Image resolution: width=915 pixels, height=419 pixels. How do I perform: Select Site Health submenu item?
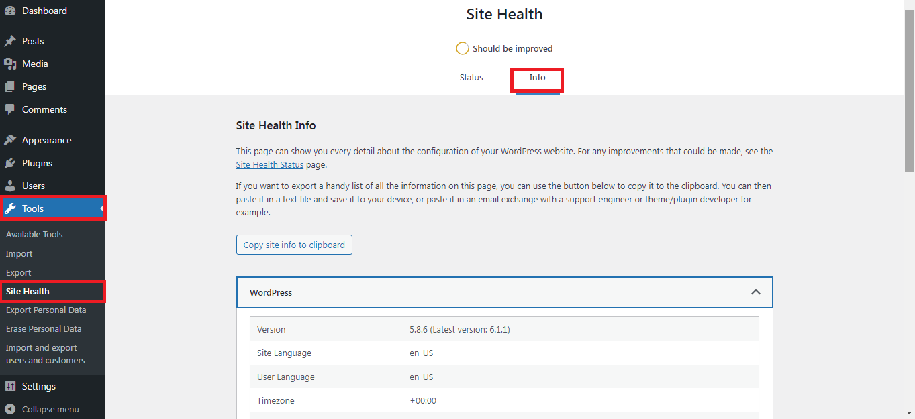(28, 291)
